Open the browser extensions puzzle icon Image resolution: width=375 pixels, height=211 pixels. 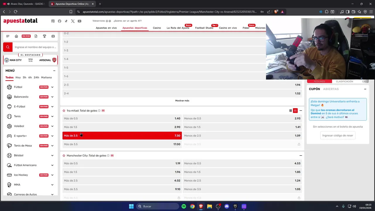click(327, 12)
